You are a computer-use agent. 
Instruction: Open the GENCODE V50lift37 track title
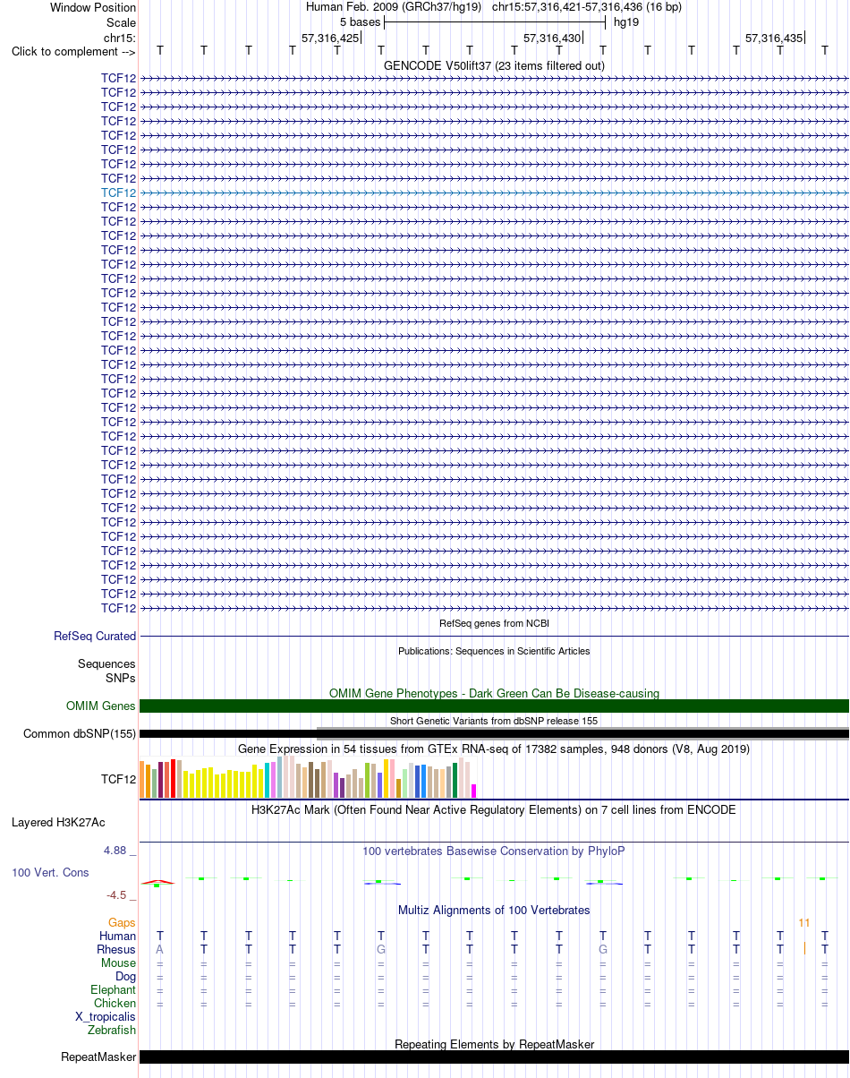pyautogui.click(x=494, y=65)
